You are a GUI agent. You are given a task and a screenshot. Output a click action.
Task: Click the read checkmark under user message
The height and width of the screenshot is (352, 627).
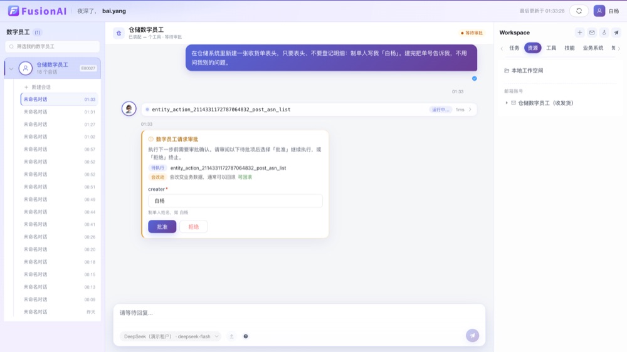pos(474,78)
